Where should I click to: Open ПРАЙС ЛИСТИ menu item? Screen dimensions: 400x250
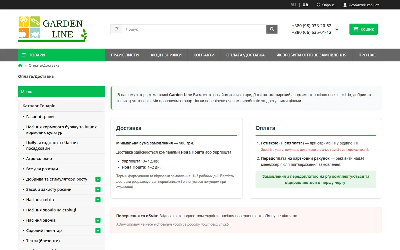[125, 55]
